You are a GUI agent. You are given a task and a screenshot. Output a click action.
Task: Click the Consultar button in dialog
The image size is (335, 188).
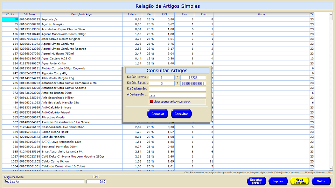pos(181,114)
